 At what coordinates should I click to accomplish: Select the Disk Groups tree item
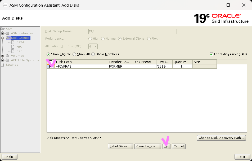tap(20, 38)
